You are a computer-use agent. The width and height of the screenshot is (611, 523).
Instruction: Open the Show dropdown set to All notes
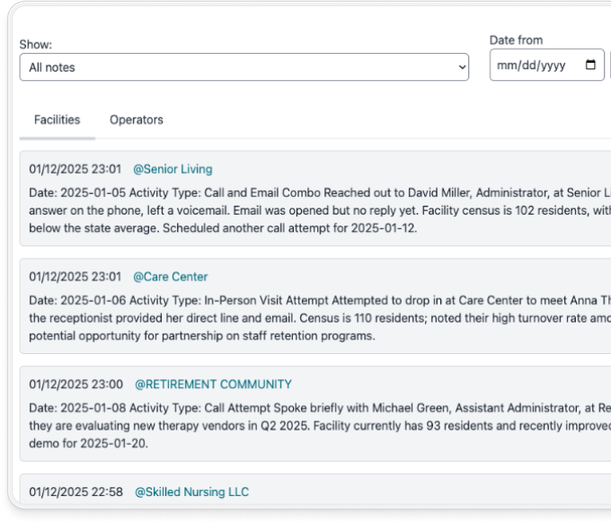click(243, 67)
